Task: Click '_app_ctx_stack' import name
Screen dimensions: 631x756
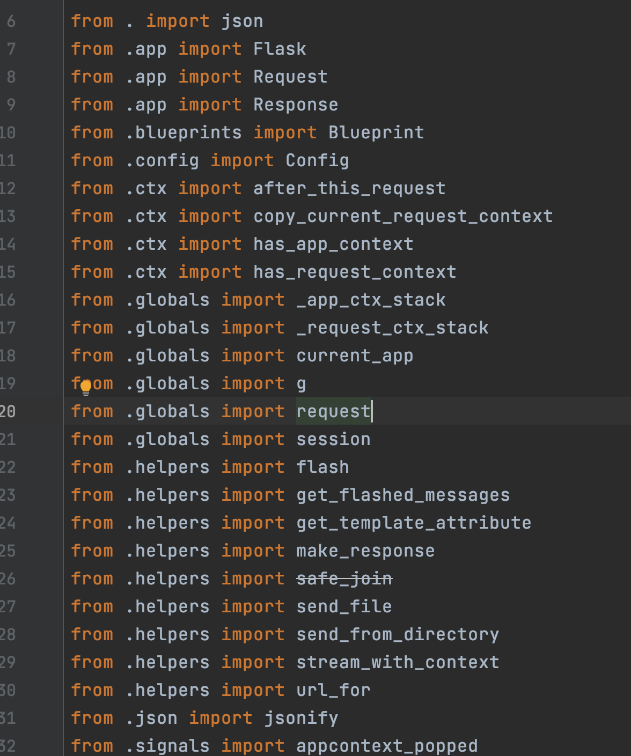Action: click(x=371, y=300)
